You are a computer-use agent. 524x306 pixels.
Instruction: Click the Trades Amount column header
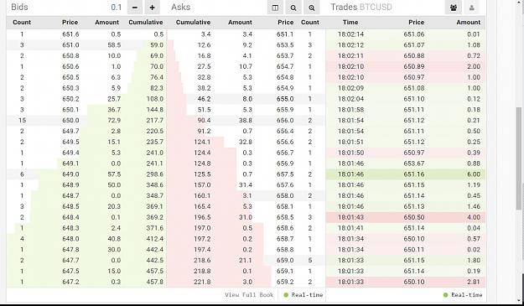[468, 23]
